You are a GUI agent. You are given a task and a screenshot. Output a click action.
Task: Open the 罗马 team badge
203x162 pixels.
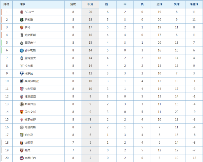point(22,27)
